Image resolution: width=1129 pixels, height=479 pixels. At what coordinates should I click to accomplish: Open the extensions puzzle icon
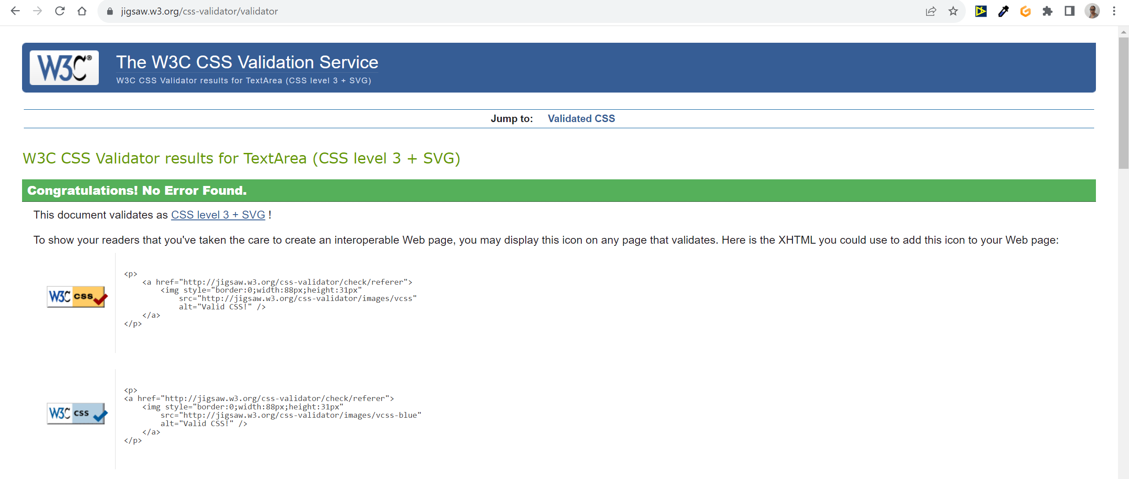pos(1047,11)
